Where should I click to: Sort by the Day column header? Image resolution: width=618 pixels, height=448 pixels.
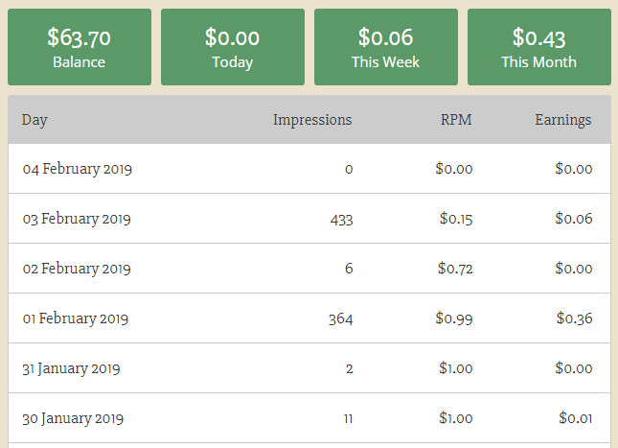(x=35, y=121)
